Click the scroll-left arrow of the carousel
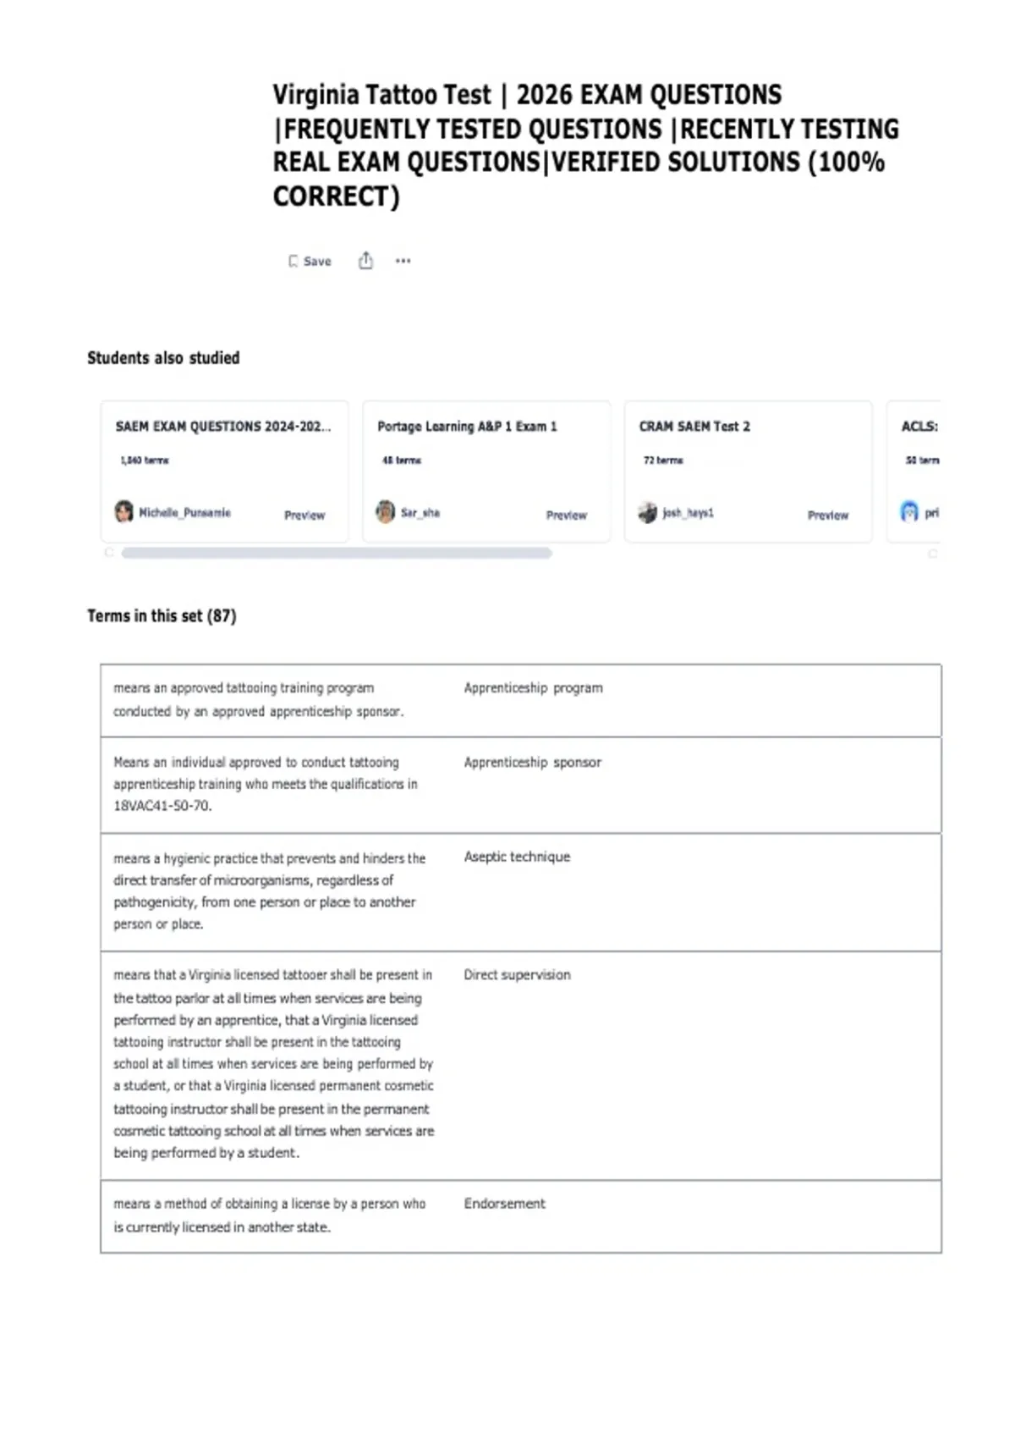This screenshot has height=1439, width=1015. [x=109, y=553]
